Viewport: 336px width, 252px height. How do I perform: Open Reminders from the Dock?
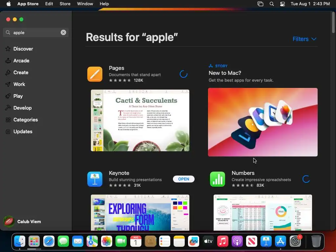165,241
